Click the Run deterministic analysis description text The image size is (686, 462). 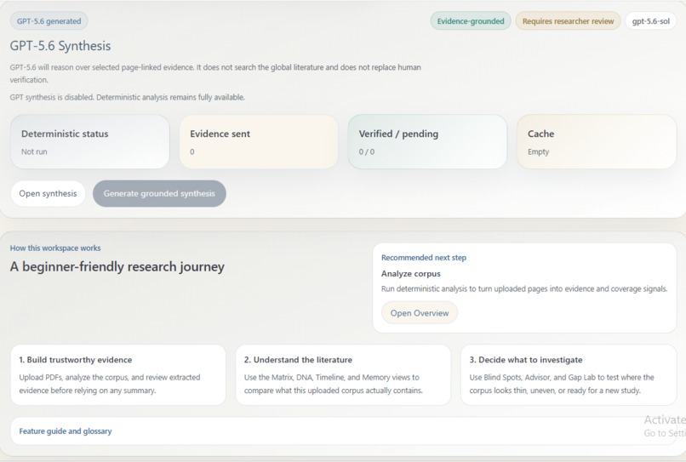coord(524,288)
